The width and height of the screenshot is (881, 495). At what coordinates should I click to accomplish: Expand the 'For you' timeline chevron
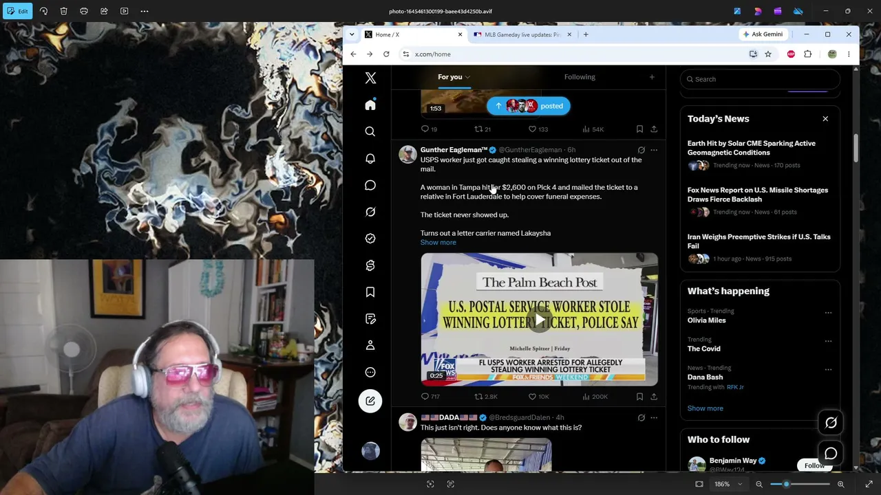(467, 77)
